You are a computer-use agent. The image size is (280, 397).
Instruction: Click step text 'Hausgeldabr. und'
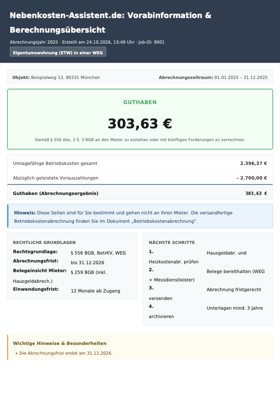pos(226,253)
